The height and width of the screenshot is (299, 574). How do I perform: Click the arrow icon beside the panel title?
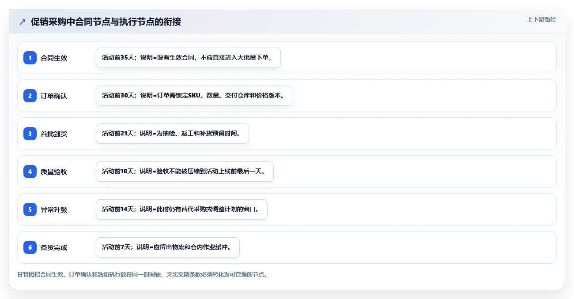click(23, 22)
